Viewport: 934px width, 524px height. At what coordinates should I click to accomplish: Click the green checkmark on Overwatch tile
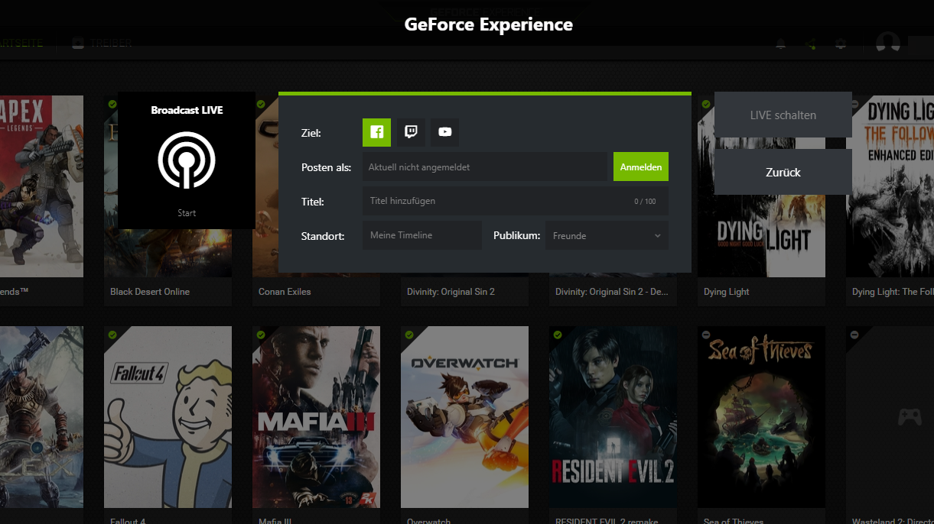[x=408, y=334]
